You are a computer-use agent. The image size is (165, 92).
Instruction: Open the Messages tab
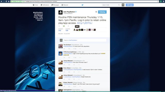coord(55,5)
